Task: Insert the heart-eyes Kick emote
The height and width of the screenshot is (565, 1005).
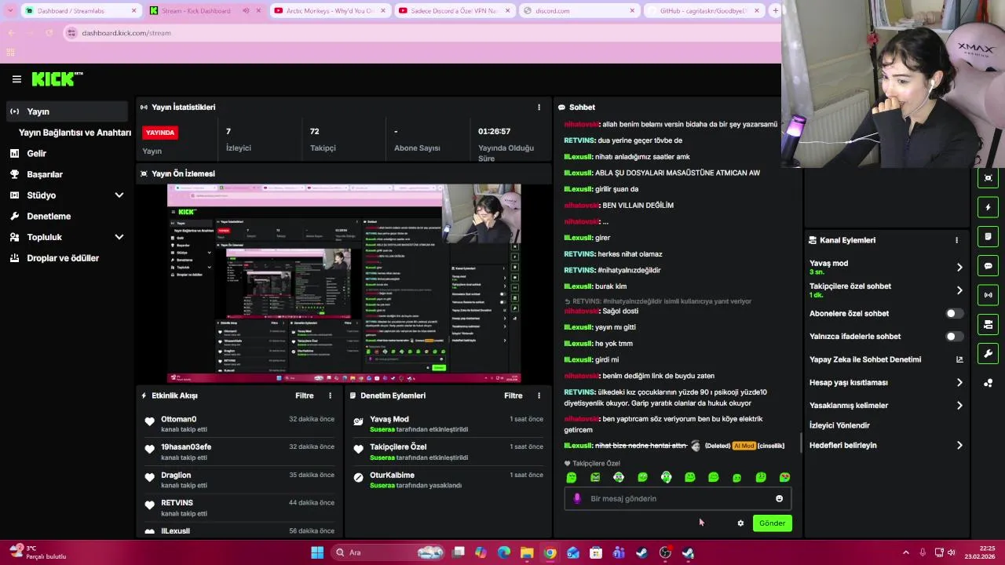Action: coord(784,477)
